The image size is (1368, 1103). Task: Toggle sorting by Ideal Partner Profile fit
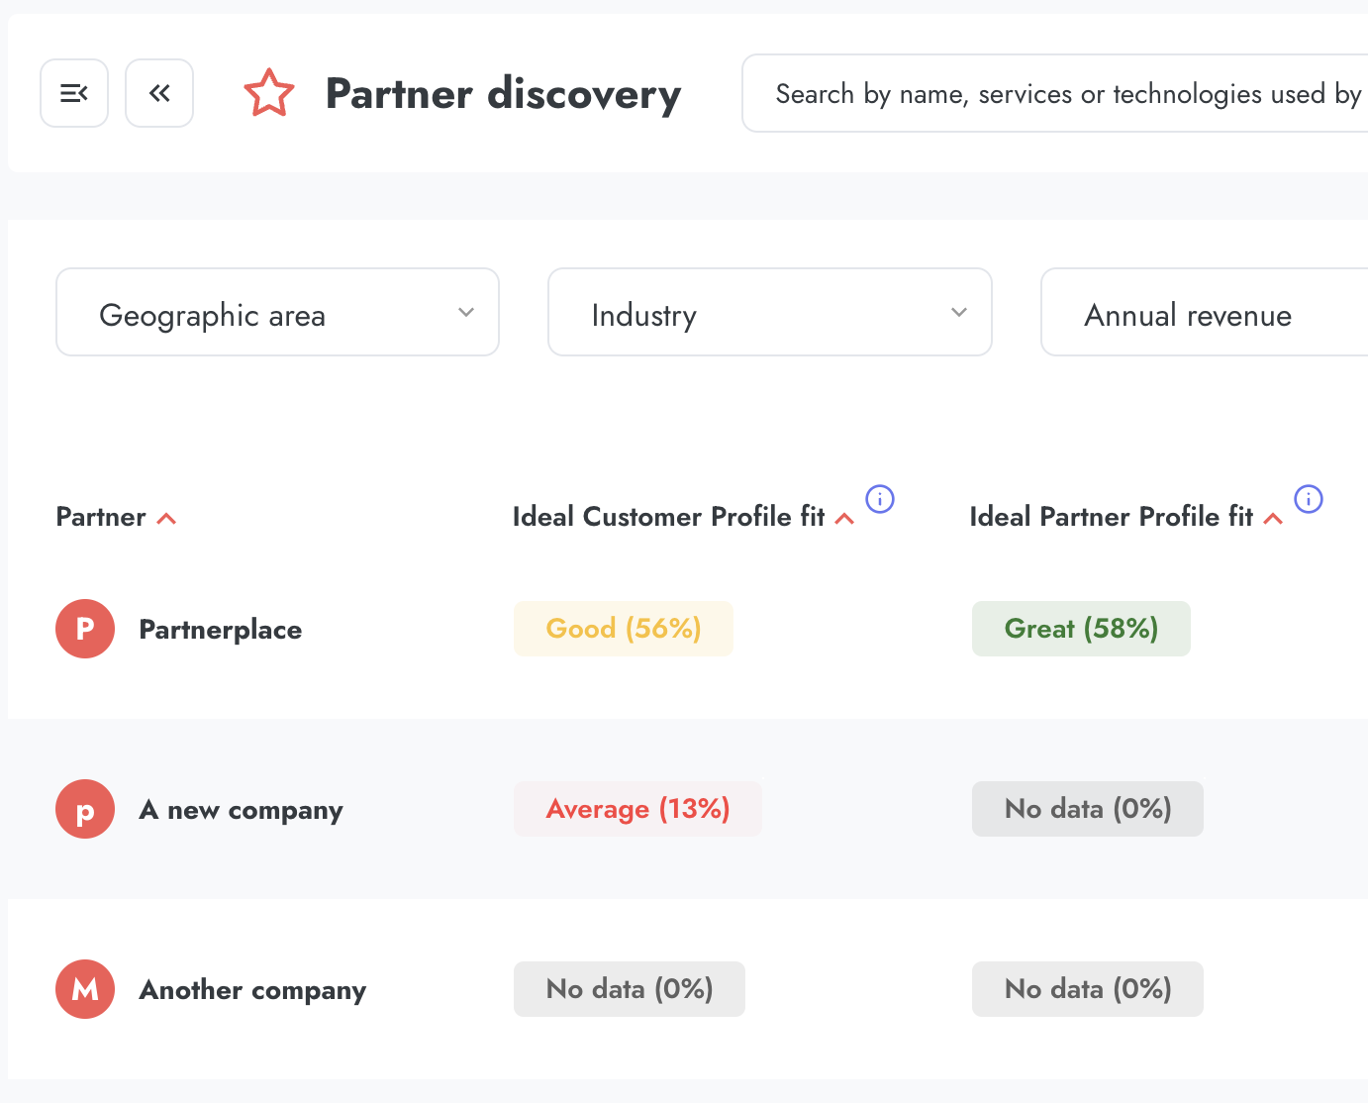pyautogui.click(x=1272, y=517)
